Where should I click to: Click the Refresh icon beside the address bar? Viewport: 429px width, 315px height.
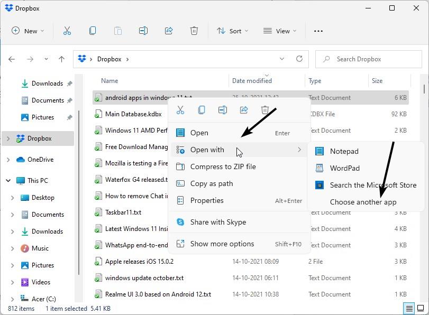(x=299, y=59)
